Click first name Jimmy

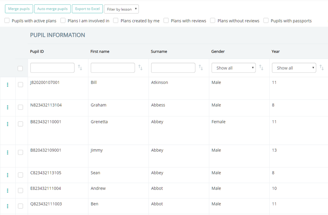[97, 150]
